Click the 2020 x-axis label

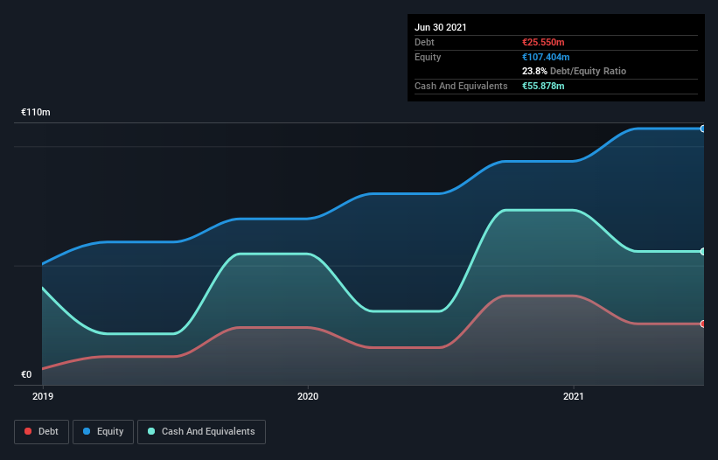click(x=308, y=396)
